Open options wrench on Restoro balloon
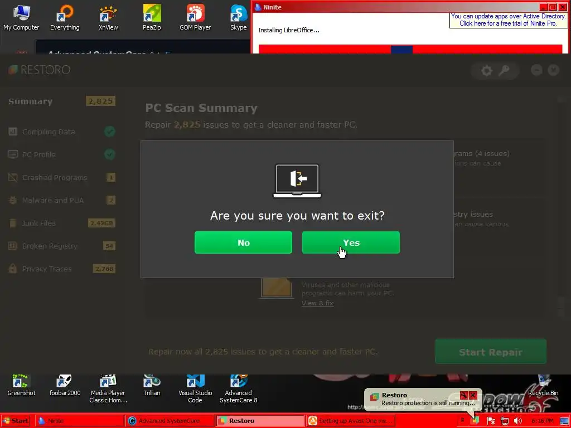Image resolution: width=571 pixels, height=428 pixels. [463, 395]
